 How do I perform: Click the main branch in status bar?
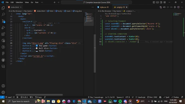tap(9, 97)
